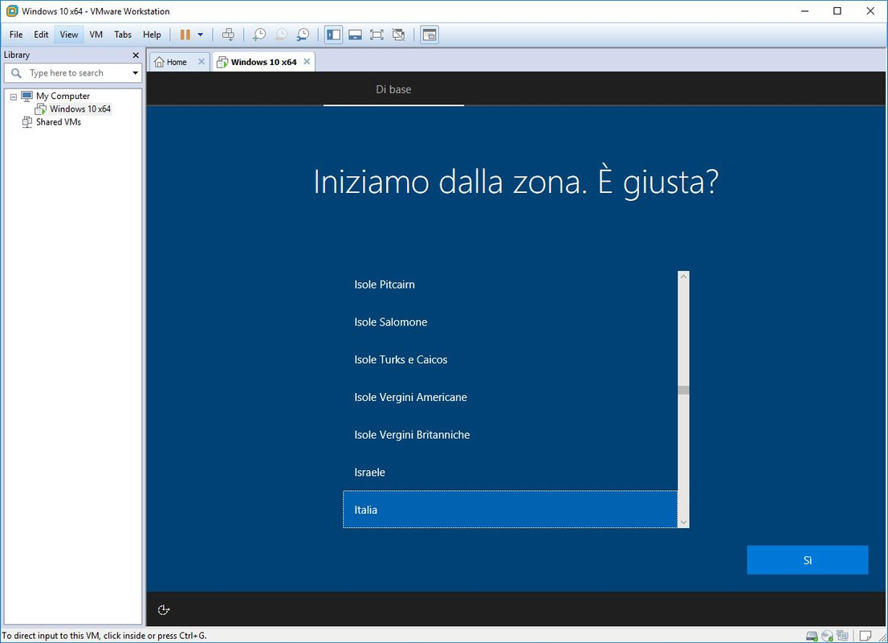Enter full screen mode icon
This screenshot has width=888, height=643.
377,35
